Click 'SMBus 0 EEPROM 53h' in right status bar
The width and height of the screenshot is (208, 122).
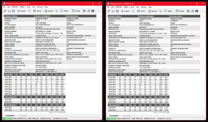tap(123, 118)
